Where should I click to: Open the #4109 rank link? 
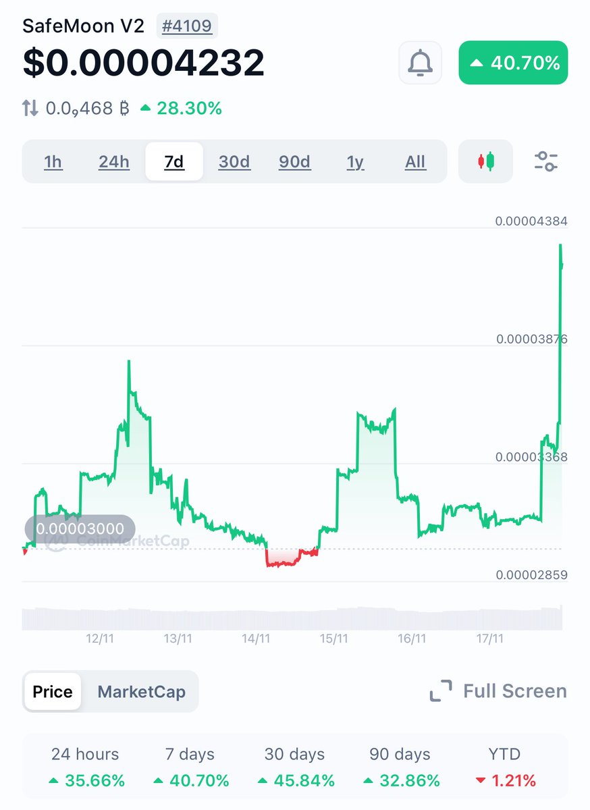click(x=187, y=26)
